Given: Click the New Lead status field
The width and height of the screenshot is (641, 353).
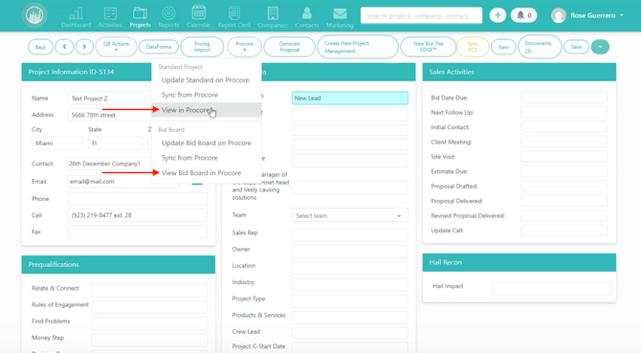Looking at the screenshot, I should pyautogui.click(x=350, y=98).
